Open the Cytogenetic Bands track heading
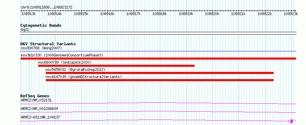Viewport: 306px width, 125px height. pyautogui.click(x=41, y=25)
